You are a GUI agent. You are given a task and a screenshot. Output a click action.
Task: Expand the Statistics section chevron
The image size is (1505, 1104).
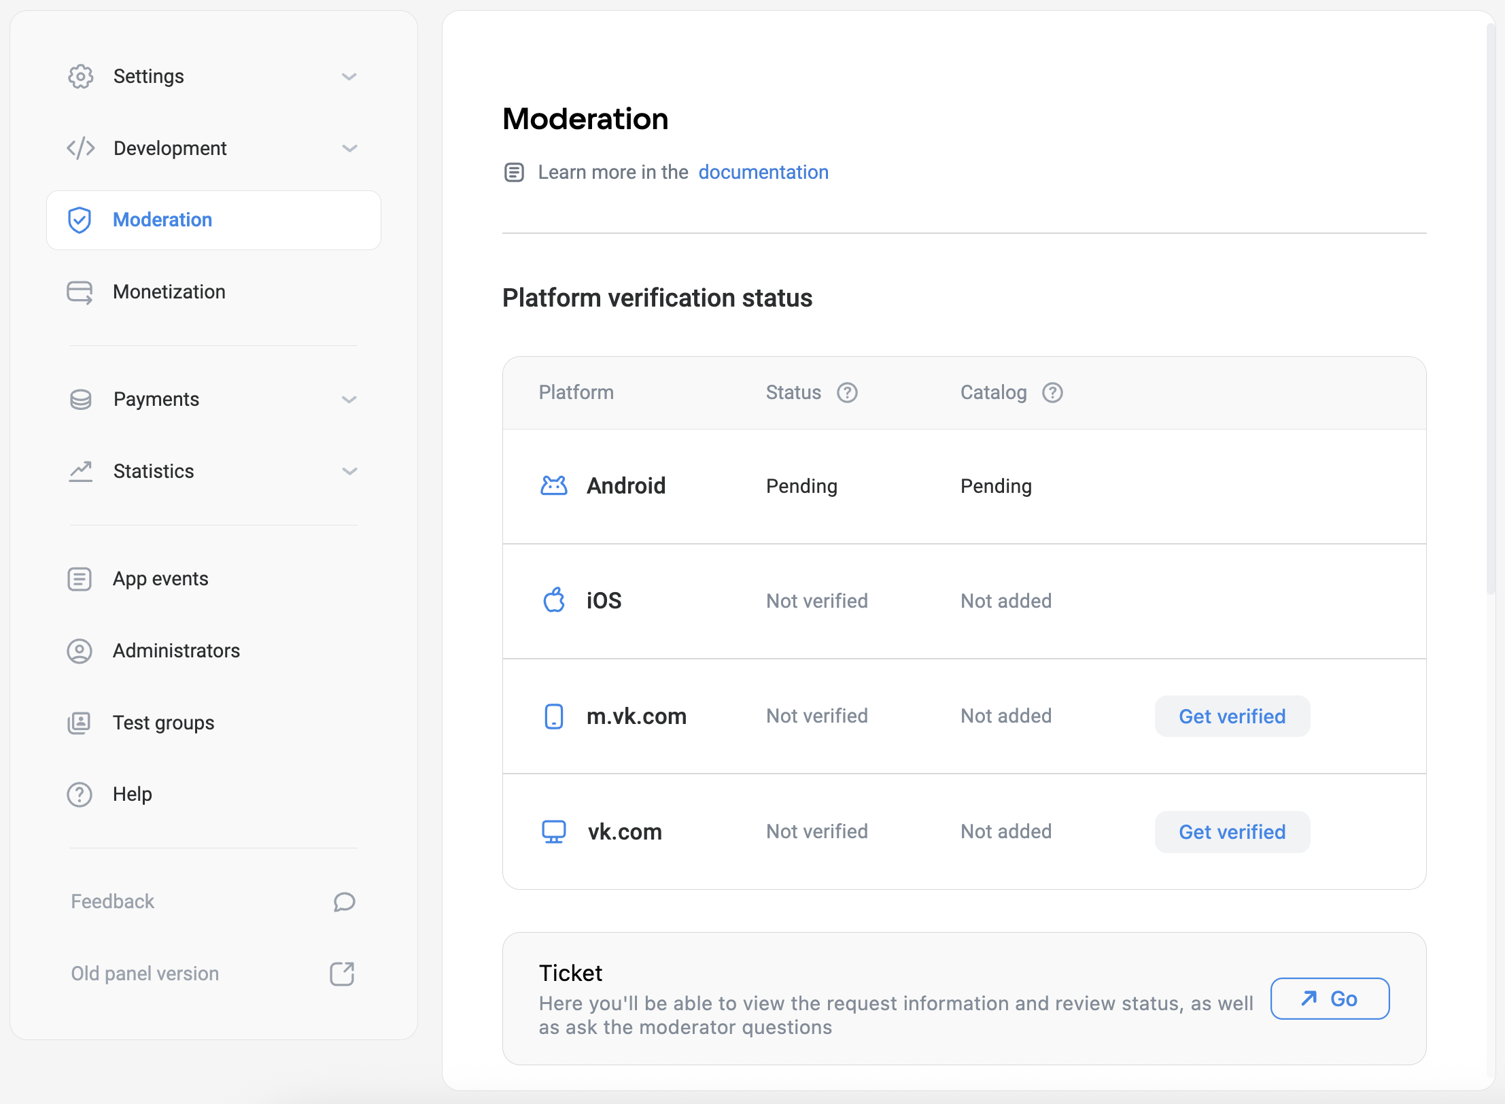coord(349,471)
